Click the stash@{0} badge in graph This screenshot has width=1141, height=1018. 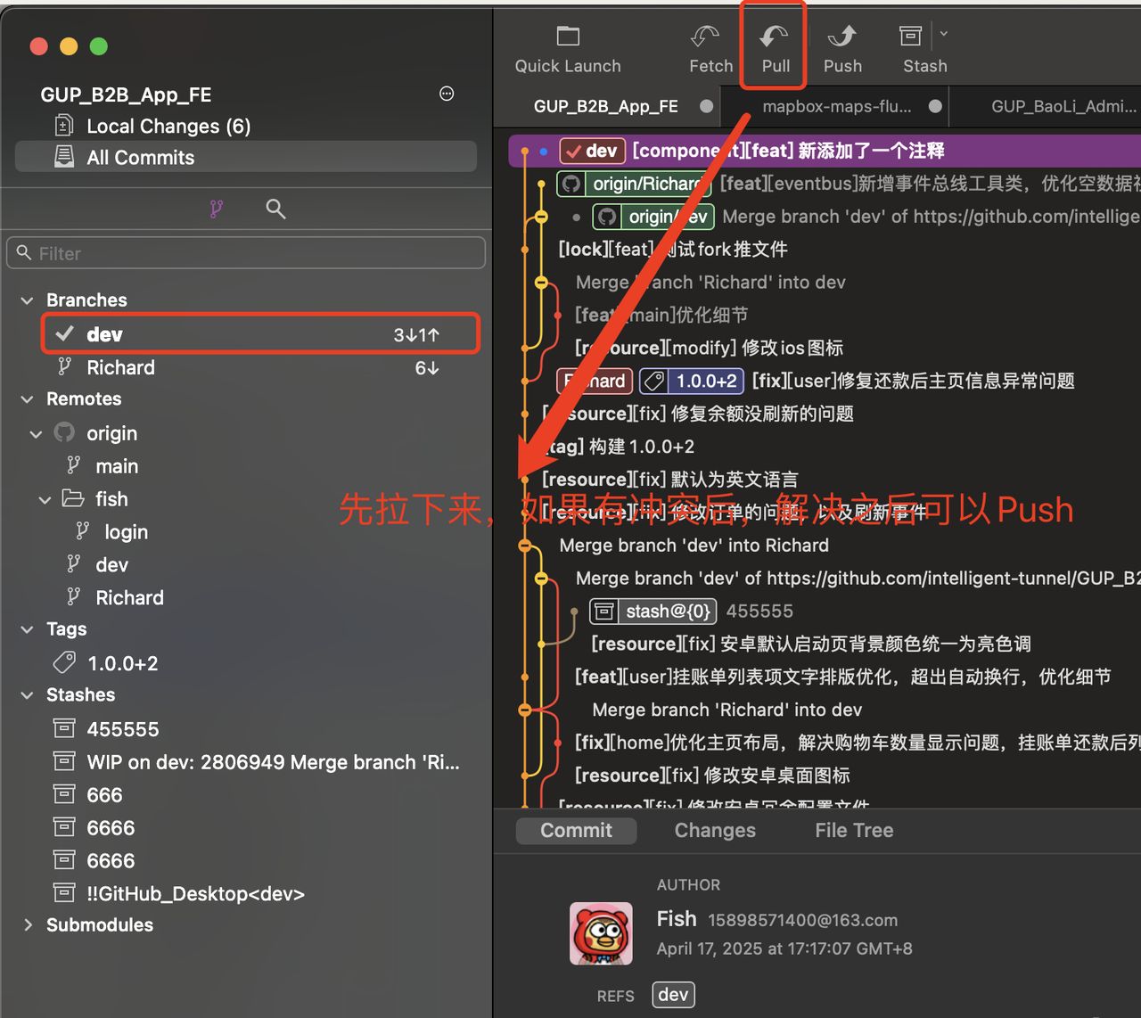click(653, 612)
